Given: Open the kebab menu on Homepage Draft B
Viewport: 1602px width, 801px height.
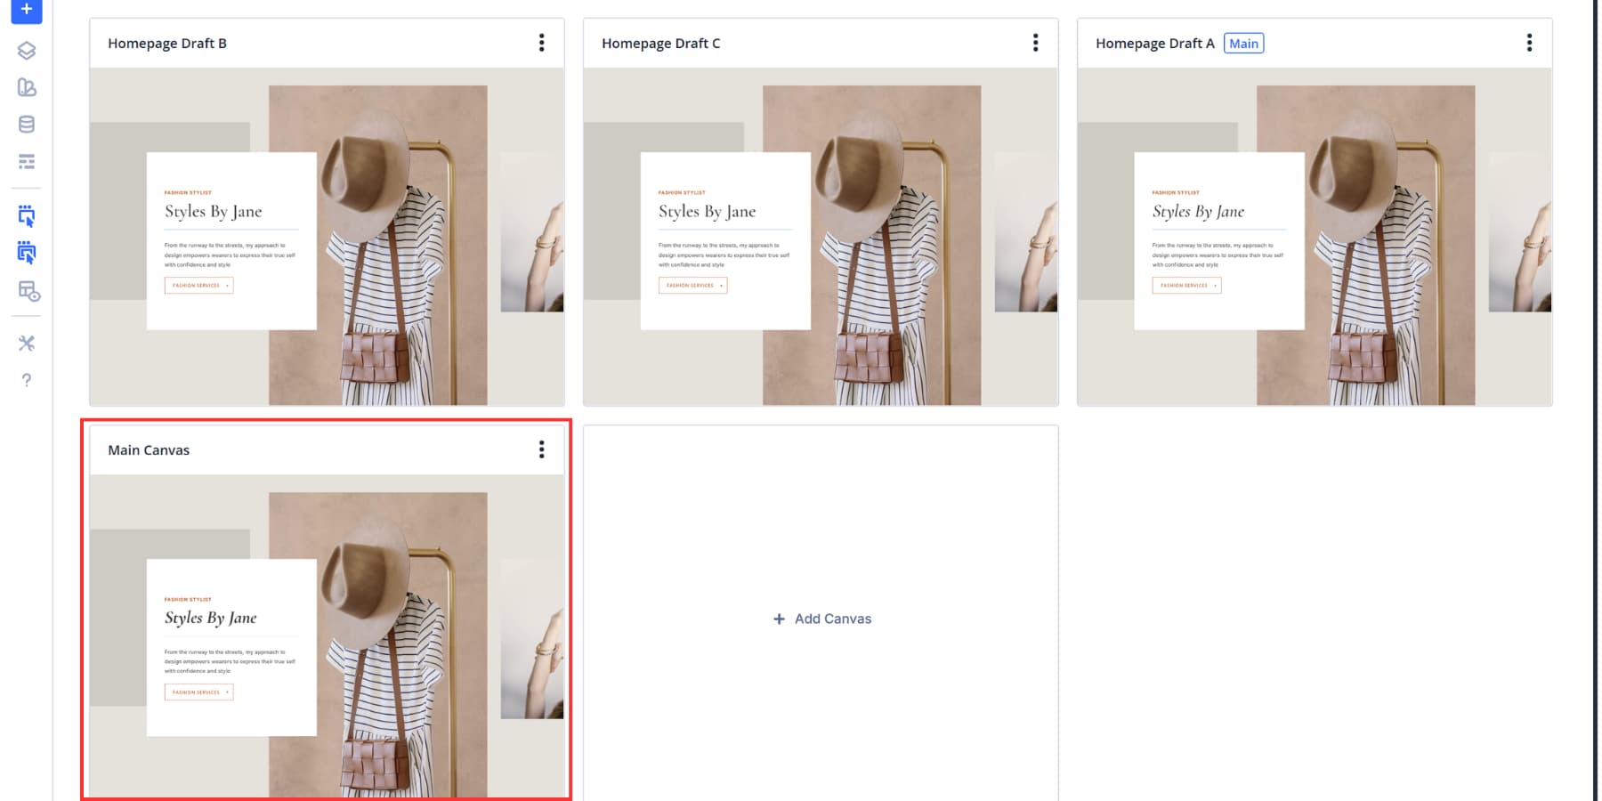Looking at the screenshot, I should 542,42.
